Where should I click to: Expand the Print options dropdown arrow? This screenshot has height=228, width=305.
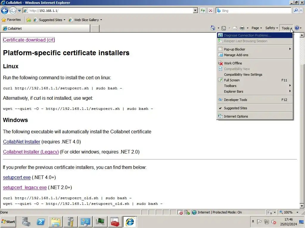click(248, 28)
